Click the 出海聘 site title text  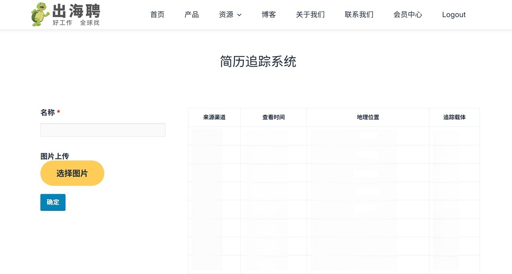[76, 11]
